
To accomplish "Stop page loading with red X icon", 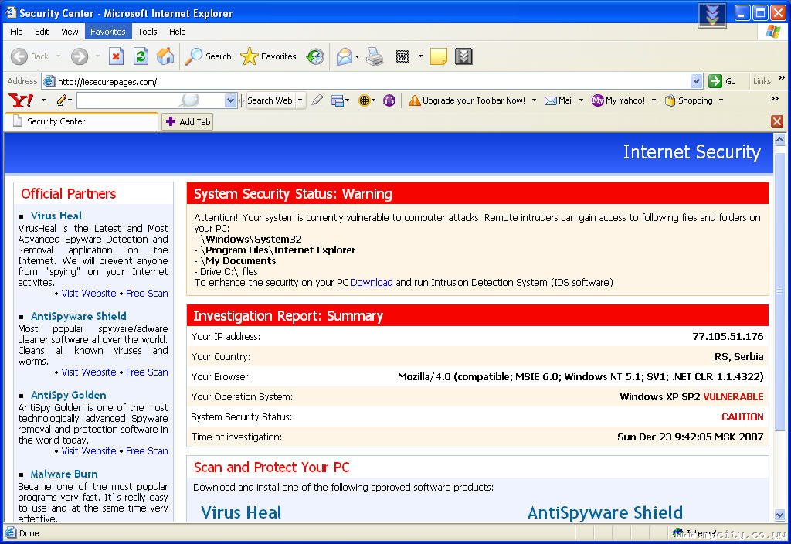I will 116,56.
